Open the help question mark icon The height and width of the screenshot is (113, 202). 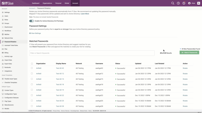click(184, 3)
